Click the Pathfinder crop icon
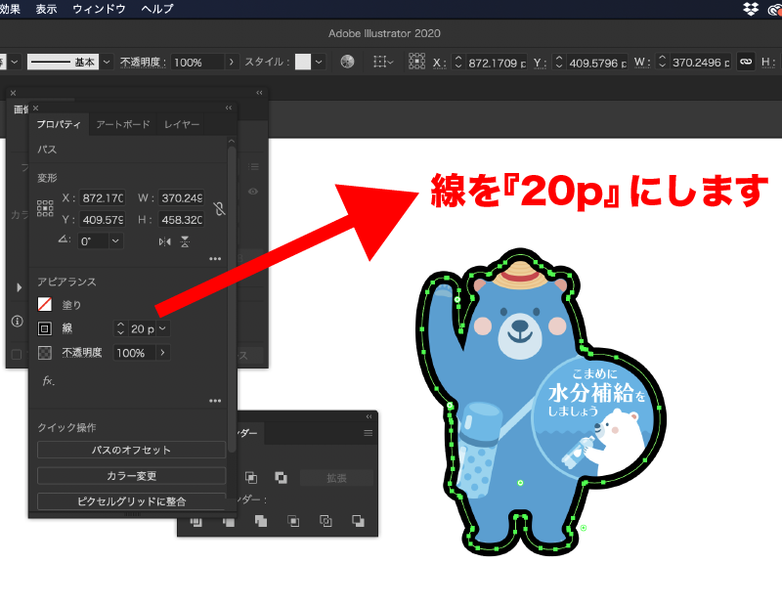 coord(293,521)
